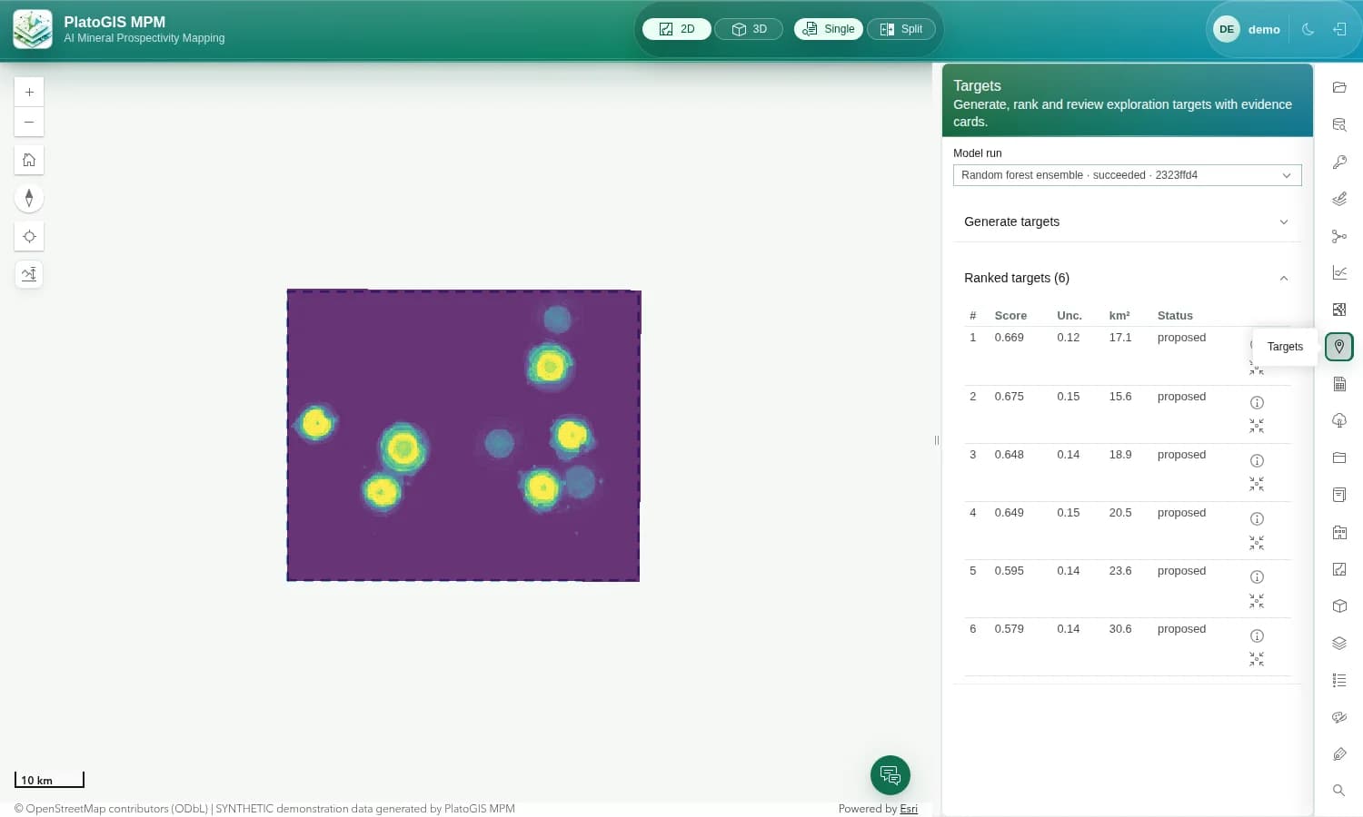Open the stacked layers sidebar icon
Screen dimensions: 1363x817
click(x=1339, y=643)
